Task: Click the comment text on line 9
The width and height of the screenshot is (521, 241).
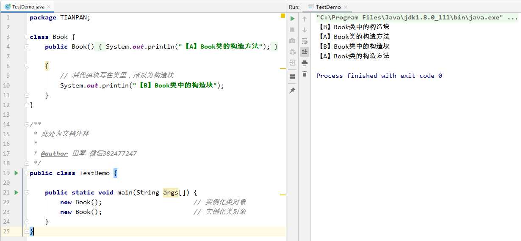Action: click(x=117, y=76)
